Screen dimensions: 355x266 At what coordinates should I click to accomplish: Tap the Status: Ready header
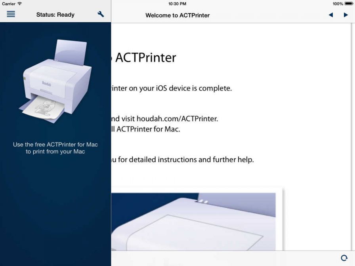(x=55, y=14)
